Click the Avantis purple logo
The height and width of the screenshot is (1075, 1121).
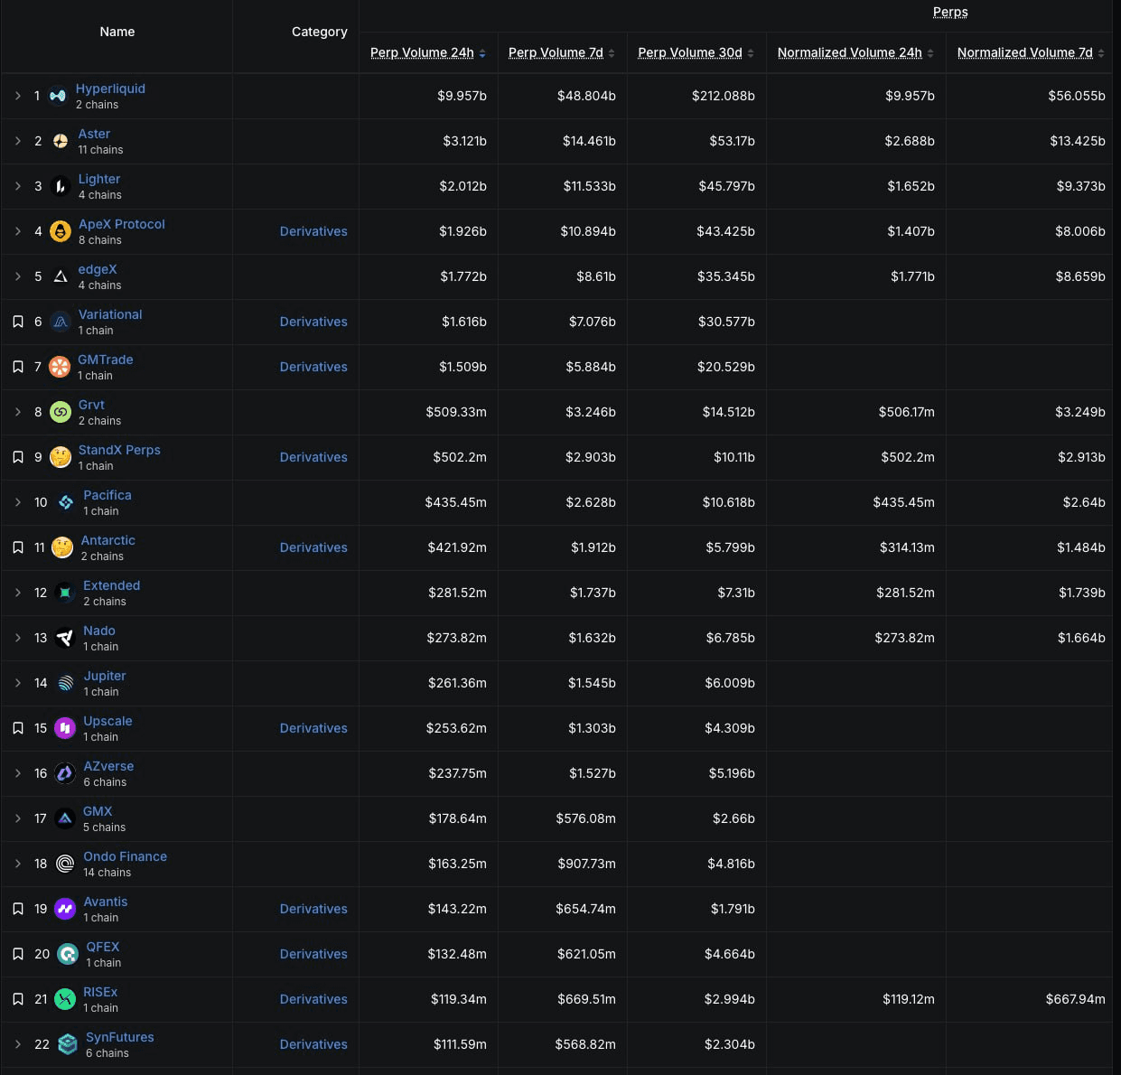pyautogui.click(x=65, y=909)
